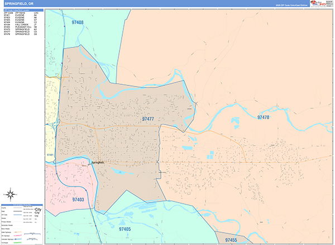
Task: Click the compass rose icon
Action: (x=10, y=194)
